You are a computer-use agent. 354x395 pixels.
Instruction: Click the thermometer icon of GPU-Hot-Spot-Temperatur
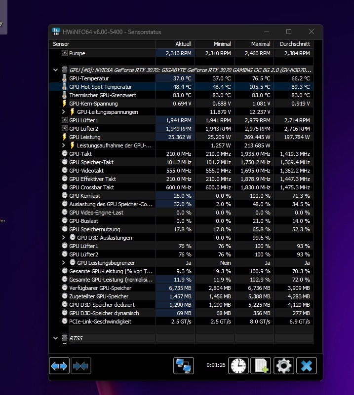pos(64,87)
